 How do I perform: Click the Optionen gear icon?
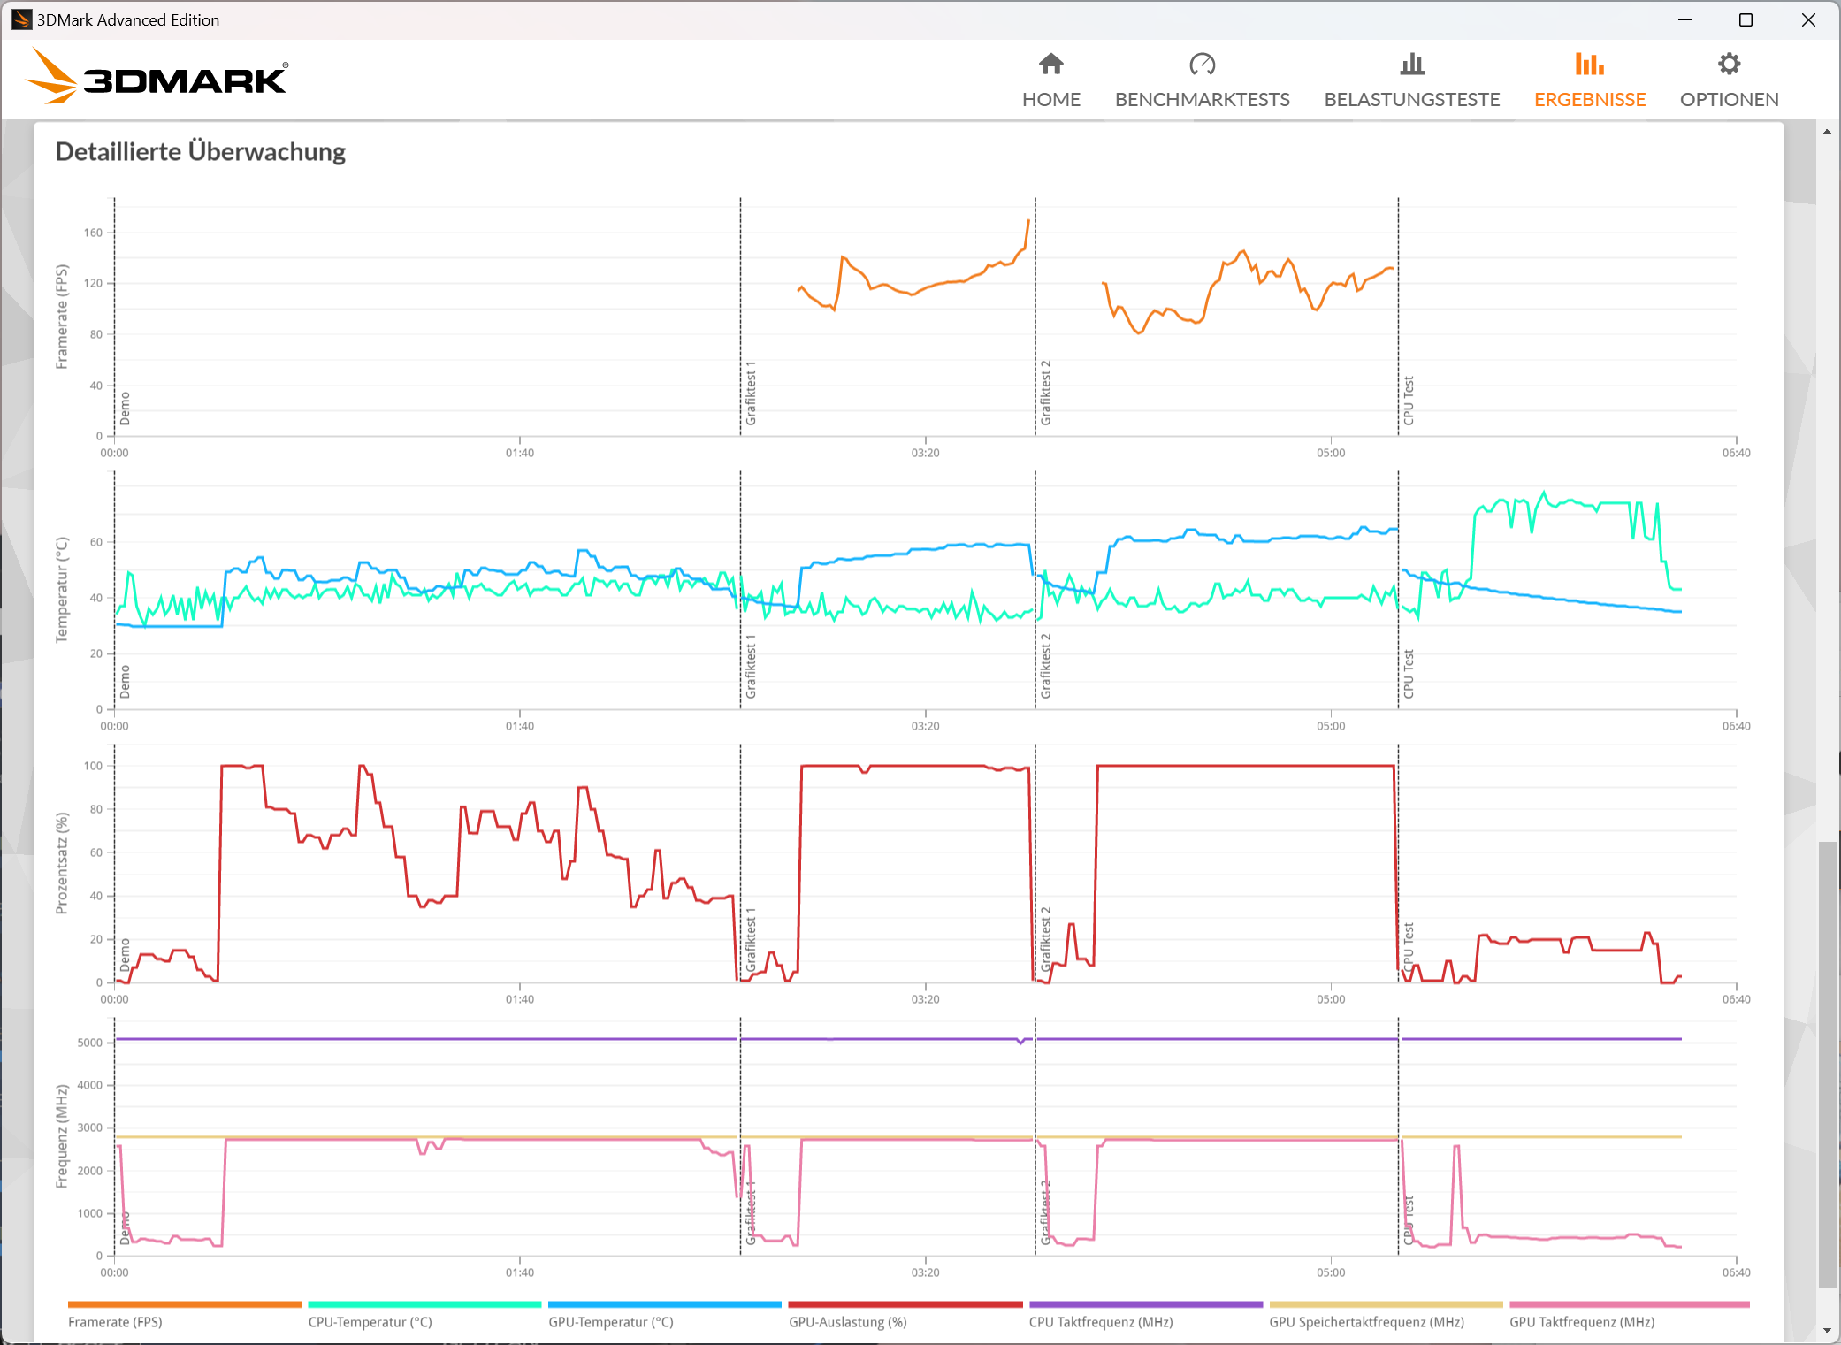click(1729, 64)
